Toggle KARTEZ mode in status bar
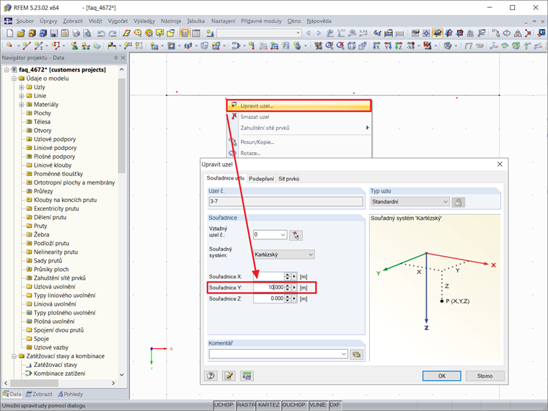 click(x=269, y=405)
